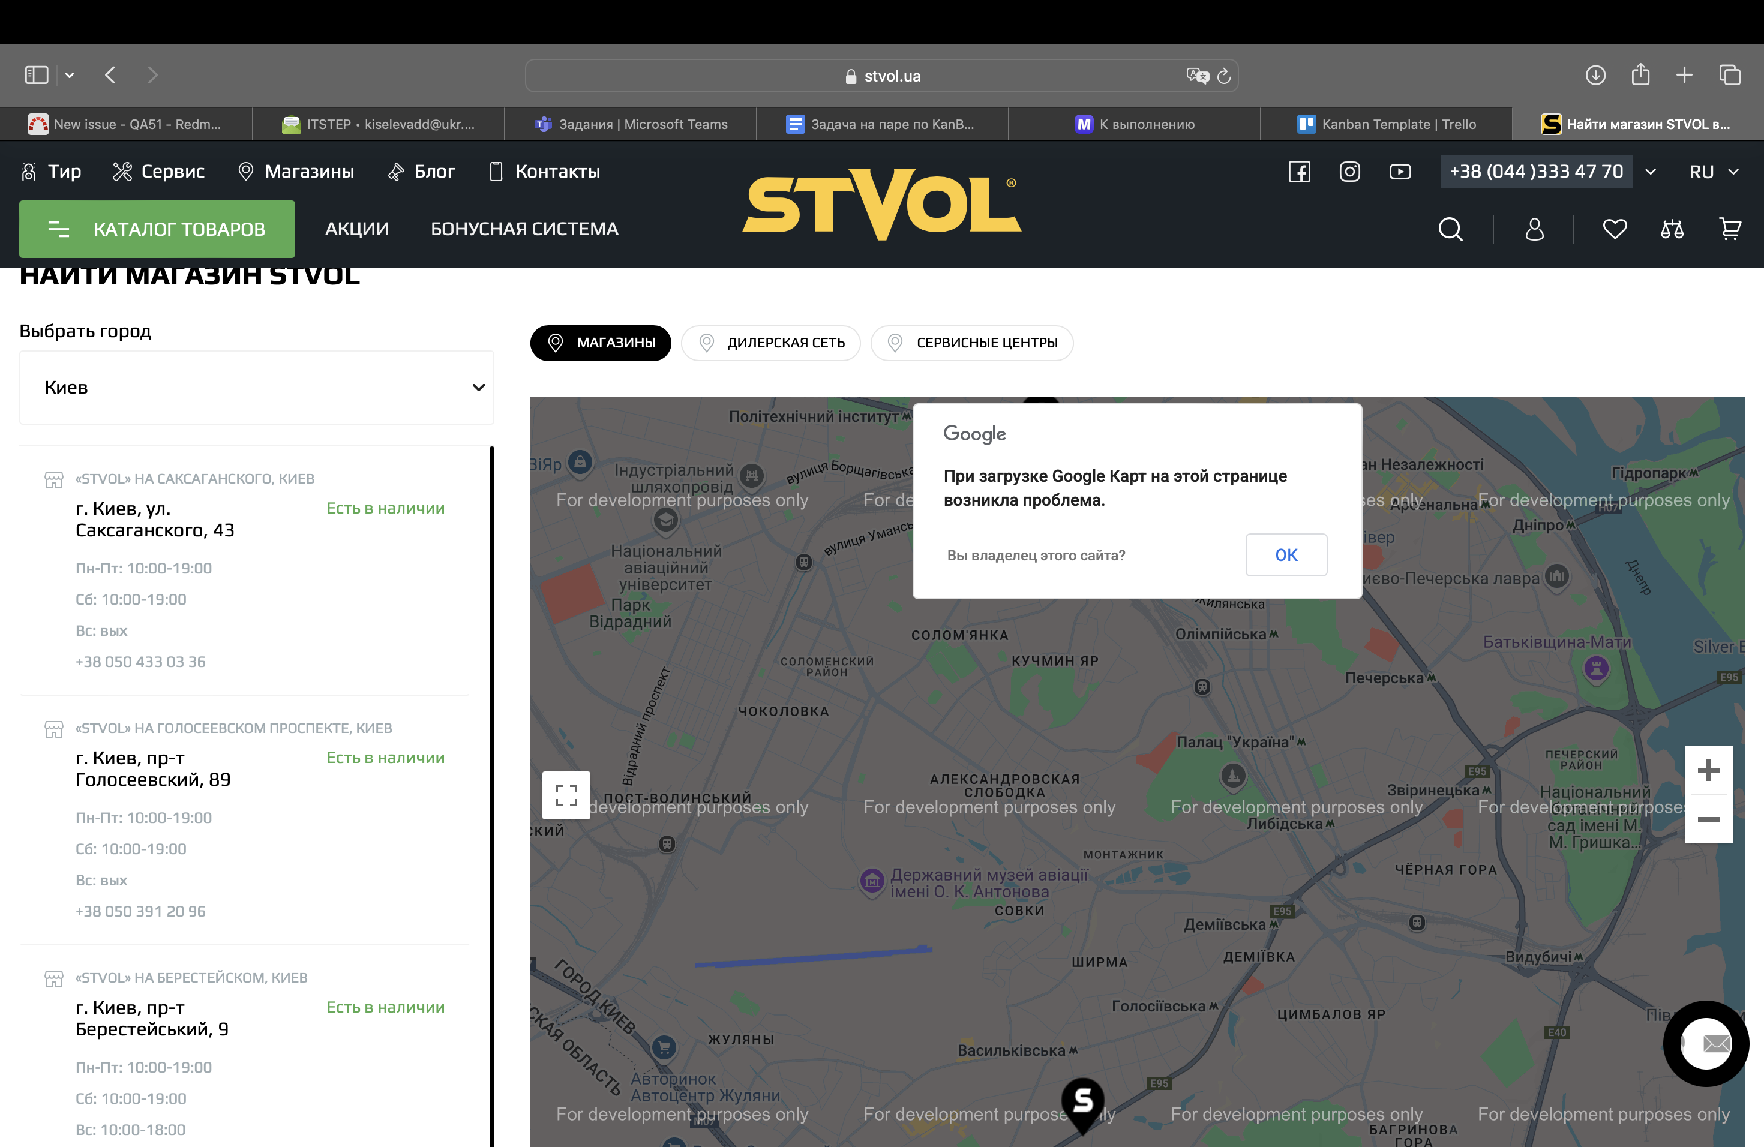Screen dimensions: 1764x1147
Task: Open the wishlist heart icon
Action: tap(1614, 230)
